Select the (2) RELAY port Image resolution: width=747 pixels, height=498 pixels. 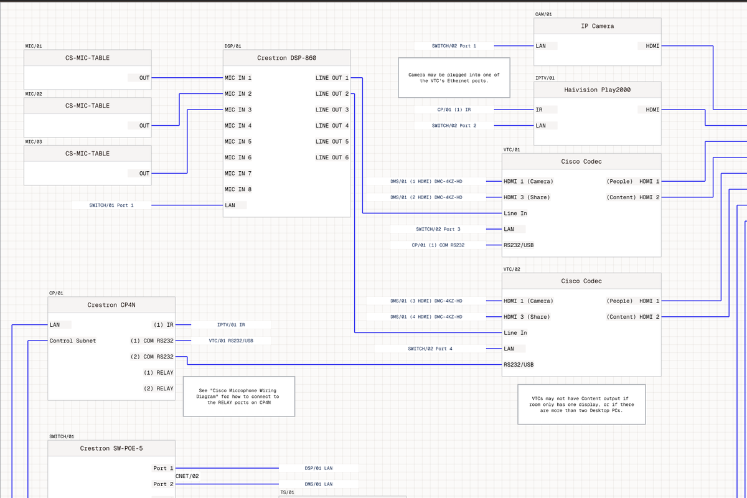click(x=159, y=389)
